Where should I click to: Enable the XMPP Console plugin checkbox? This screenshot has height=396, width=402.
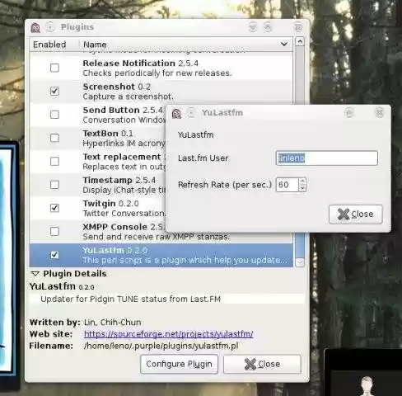54,231
